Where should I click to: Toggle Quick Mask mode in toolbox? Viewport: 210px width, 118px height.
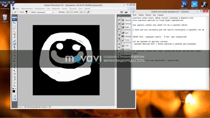pyautogui.click(x=14, y=96)
